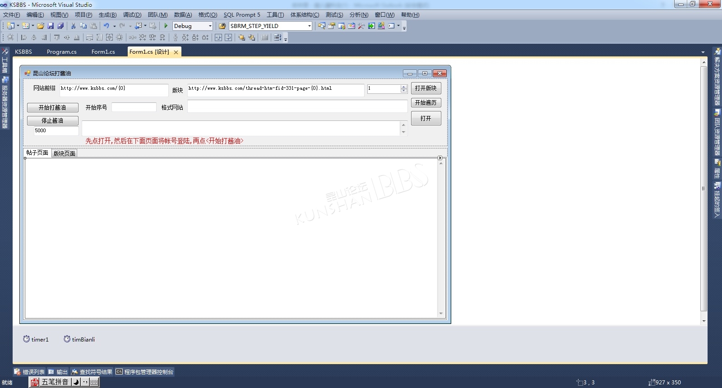Image resolution: width=722 pixels, height=388 pixels.
Task: Click the Save All icon
Action: pos(60,26)
